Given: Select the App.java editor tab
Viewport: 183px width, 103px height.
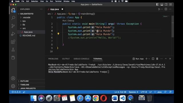Looking at the screenshot, I should [55, 9].
